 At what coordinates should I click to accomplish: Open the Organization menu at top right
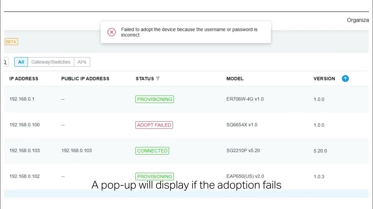pyautogui.click(x=358, y=20)
